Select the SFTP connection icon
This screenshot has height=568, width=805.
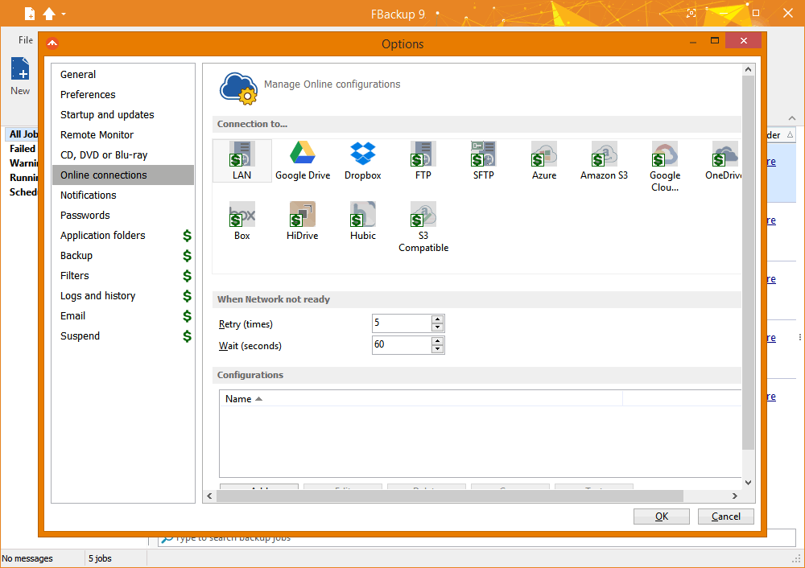[484, 161]
